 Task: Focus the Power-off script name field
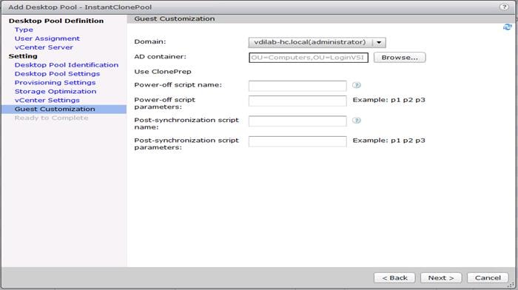click(x=297, y=86)
